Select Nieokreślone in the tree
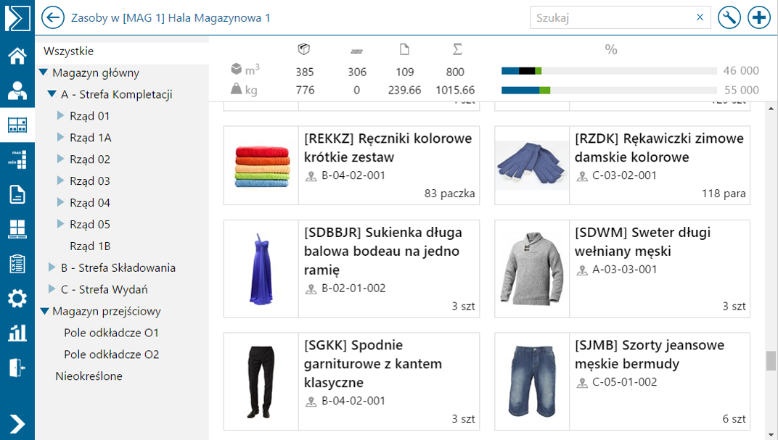 point(89,376)
